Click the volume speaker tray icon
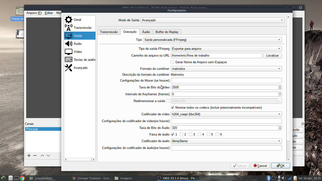The image size is (322, 181). coord(284,178)
